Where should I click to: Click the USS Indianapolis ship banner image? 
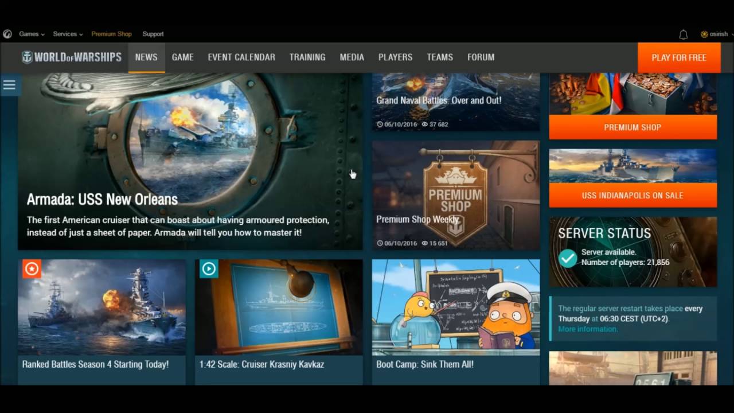click(x=633, y=166)
